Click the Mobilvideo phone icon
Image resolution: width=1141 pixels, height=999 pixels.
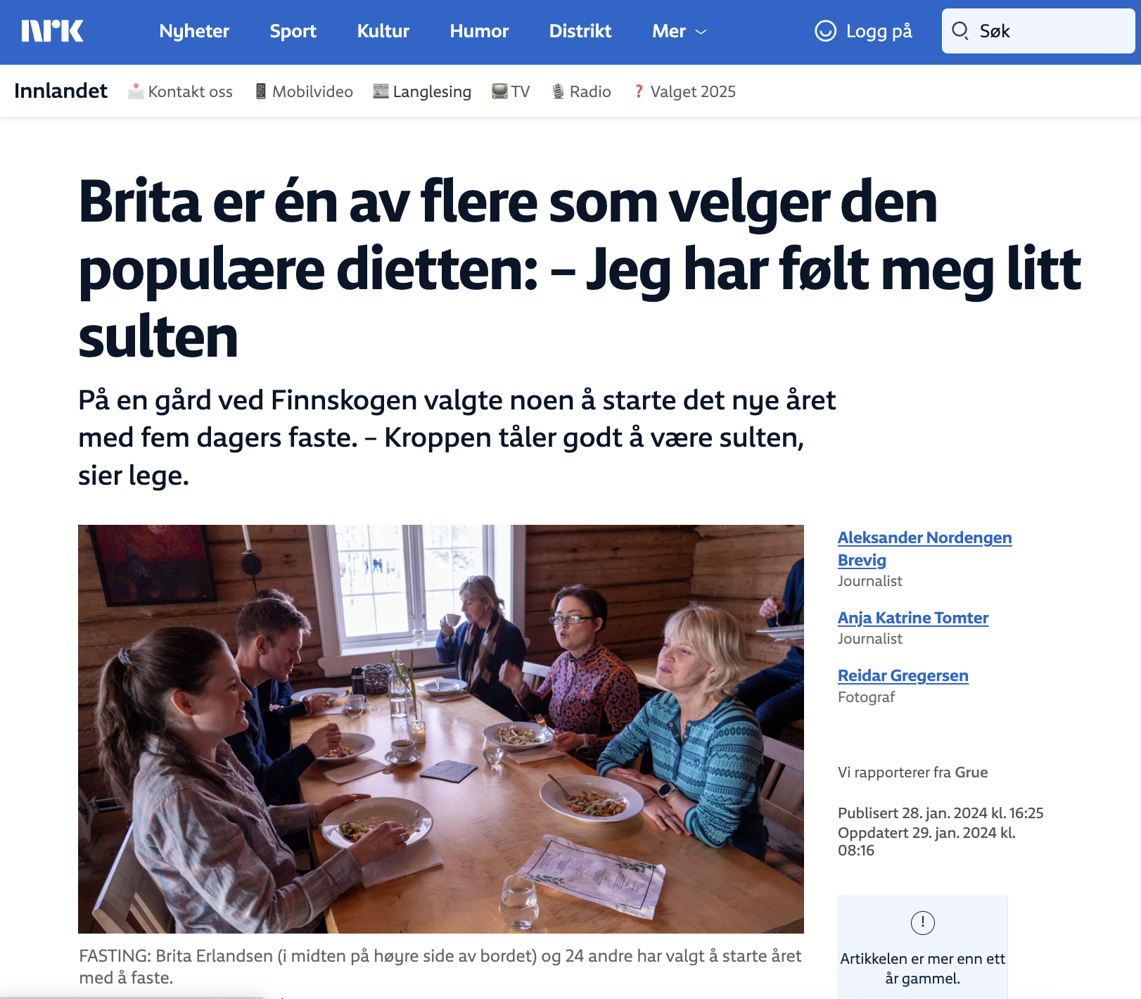pyautogui.click(x=261, y=91)
